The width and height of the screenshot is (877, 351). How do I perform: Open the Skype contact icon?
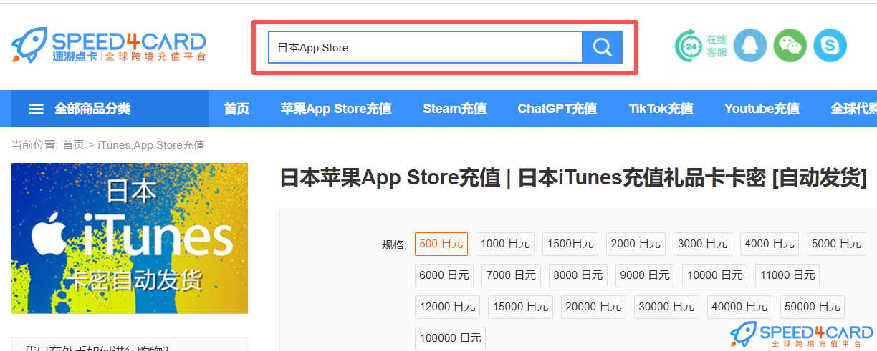[830, 46]
